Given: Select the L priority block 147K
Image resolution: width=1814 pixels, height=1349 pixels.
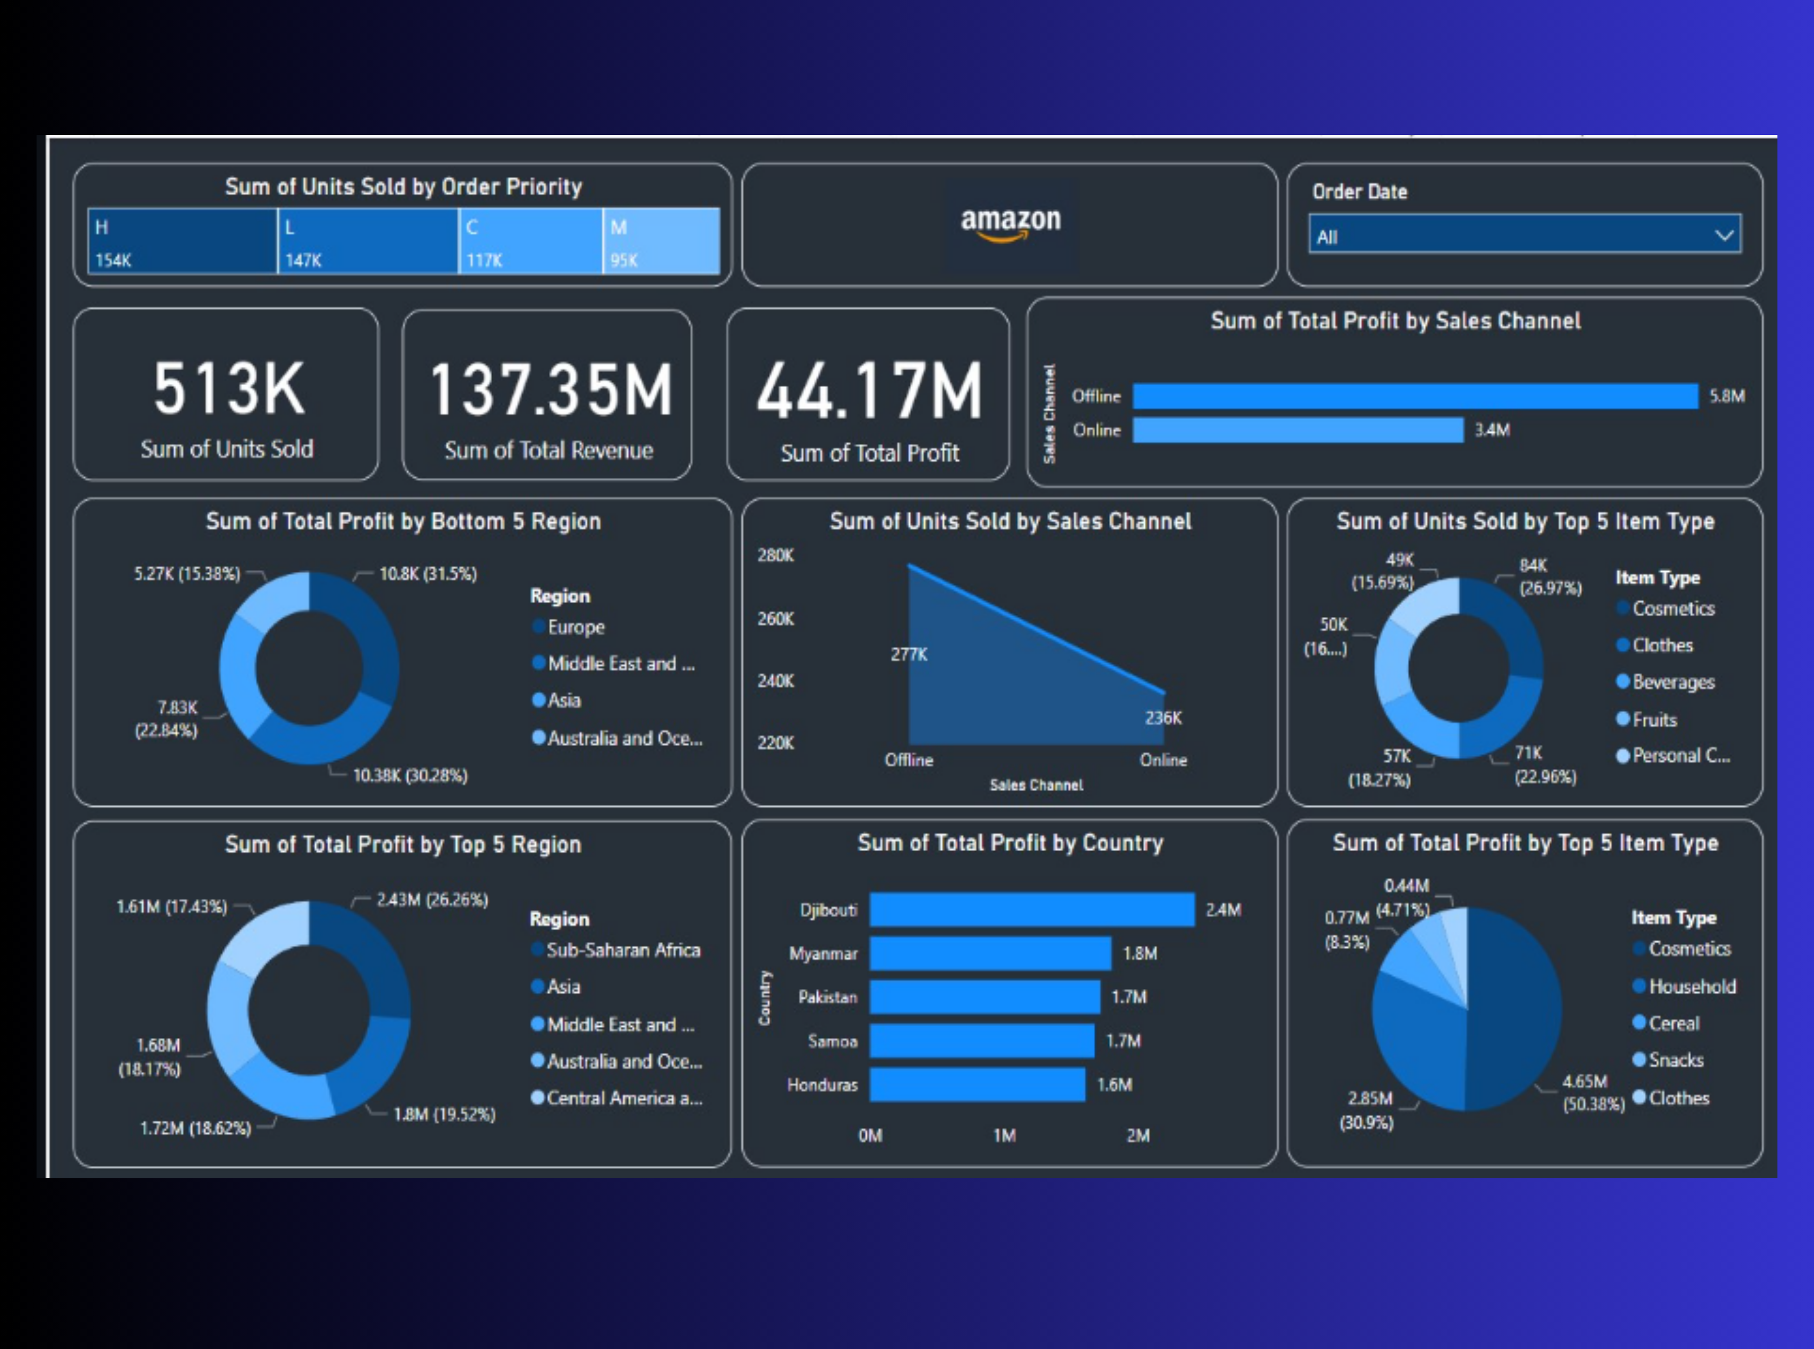Looking at the screenshot, I should 368,241.
